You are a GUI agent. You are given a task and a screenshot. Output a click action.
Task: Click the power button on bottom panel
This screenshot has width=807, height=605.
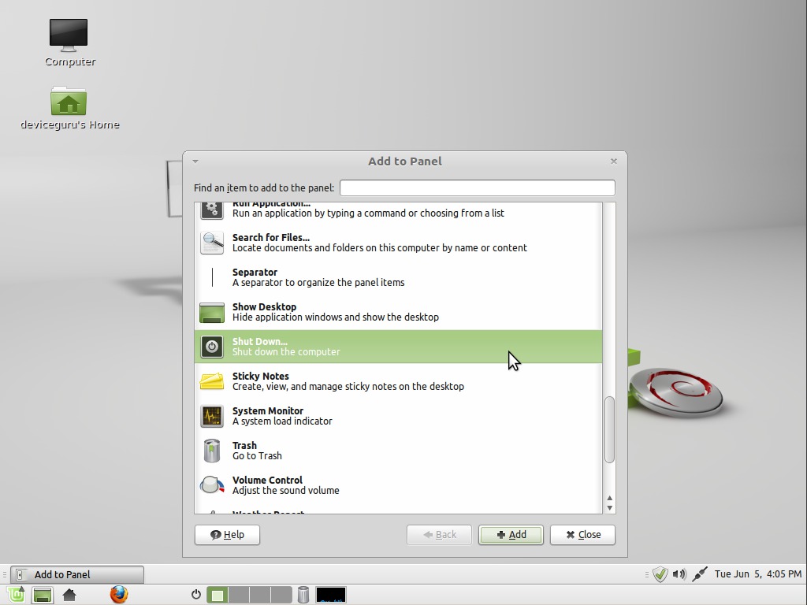click(196, 595)
